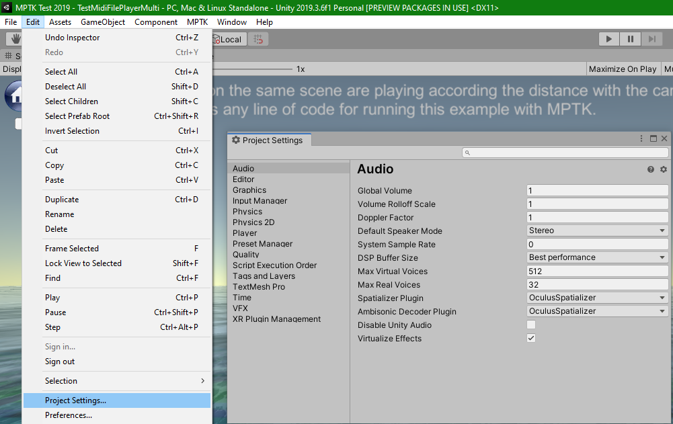Open Project Settings three-dot options menu

tap(641, 138)
